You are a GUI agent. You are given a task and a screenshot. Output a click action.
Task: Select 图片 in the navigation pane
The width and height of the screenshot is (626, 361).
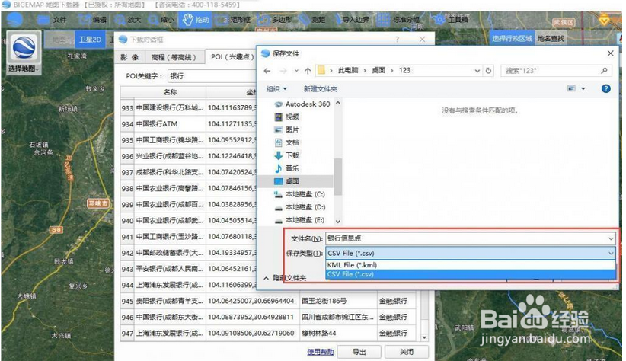coord(286,129)
